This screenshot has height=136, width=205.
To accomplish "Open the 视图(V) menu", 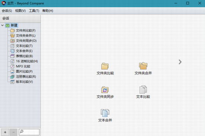I will tap(20, 11).
